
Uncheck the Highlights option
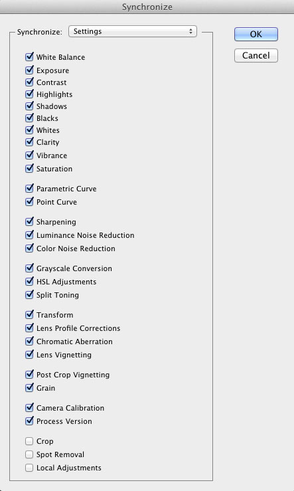click(29, 94)
